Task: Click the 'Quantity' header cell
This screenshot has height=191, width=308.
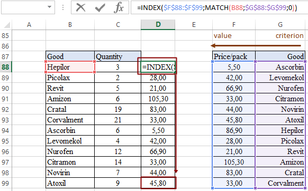Action: tap(118, 56)
